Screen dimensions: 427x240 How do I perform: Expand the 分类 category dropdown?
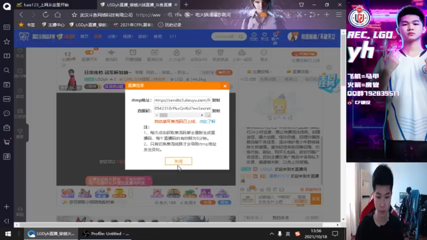pos(112,36)
